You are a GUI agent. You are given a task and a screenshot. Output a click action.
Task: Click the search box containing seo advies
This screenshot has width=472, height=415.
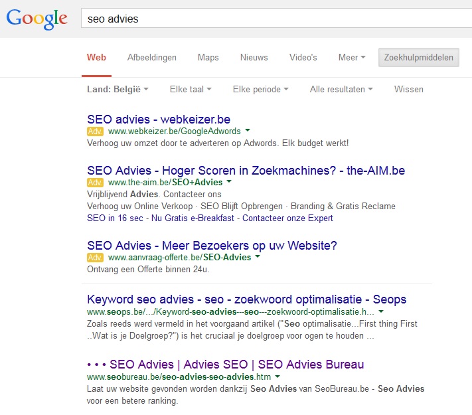point(276,18)
